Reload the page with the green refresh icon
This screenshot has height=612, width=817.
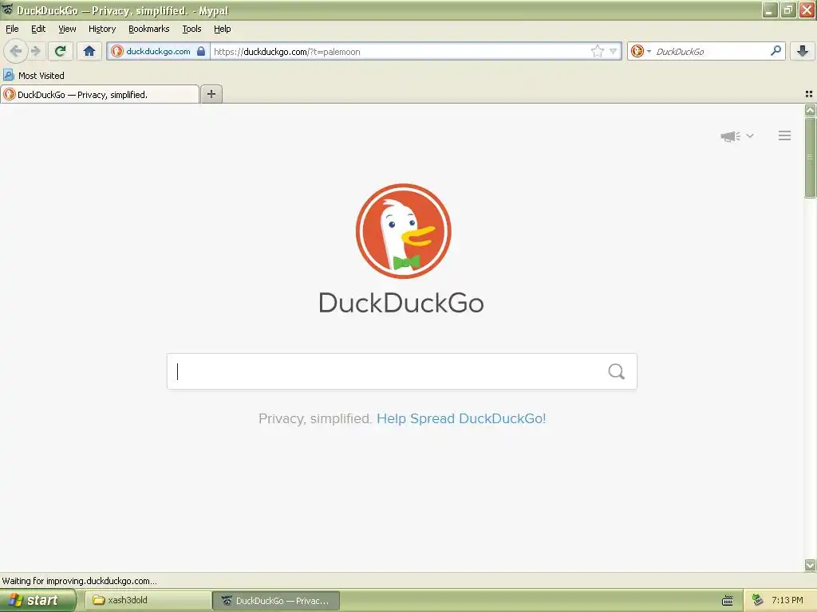[x=61, y=51]
